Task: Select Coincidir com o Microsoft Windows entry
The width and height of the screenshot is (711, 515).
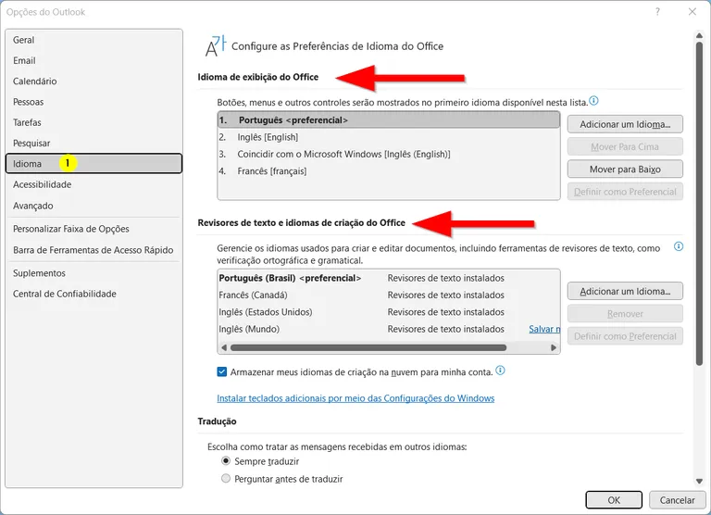Action: pos(389,155)
